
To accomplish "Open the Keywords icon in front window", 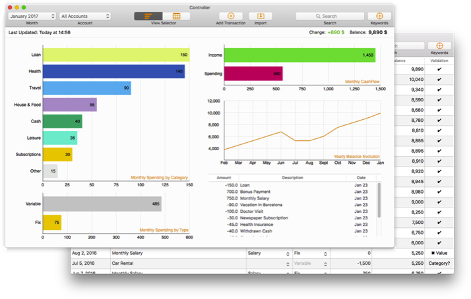I will click(x=379, y=16).
